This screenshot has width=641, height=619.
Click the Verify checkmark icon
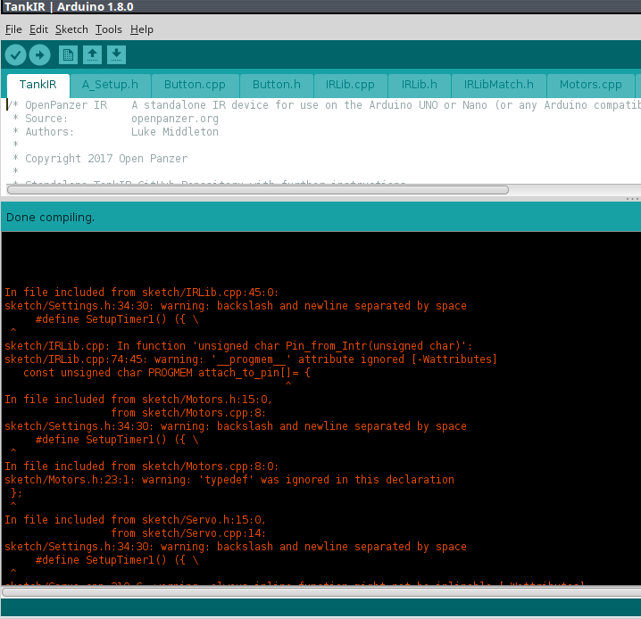point(15,54)
